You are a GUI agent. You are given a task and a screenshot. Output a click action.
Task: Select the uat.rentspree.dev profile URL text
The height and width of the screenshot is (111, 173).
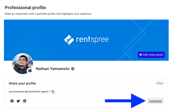click(x=29, y=92)
